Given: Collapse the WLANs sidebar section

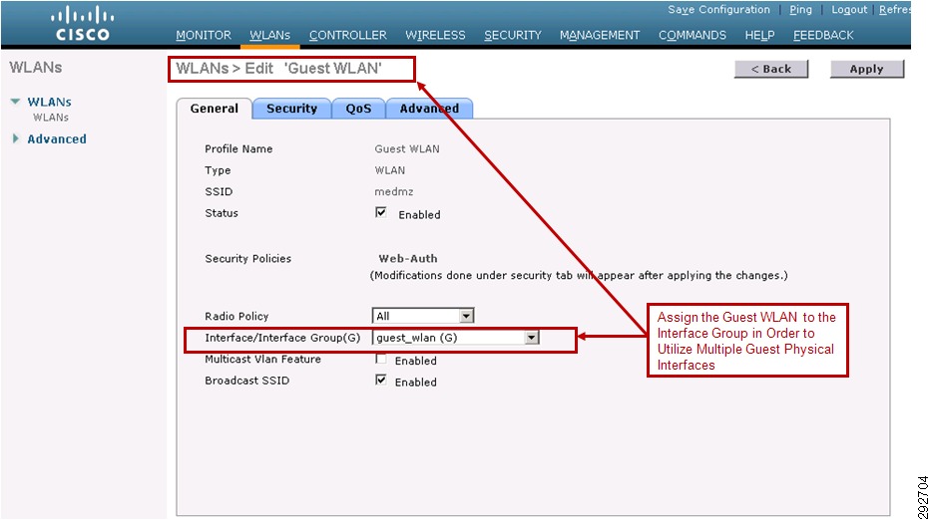Looking at the screenshot, I should [x=15, y=102].
